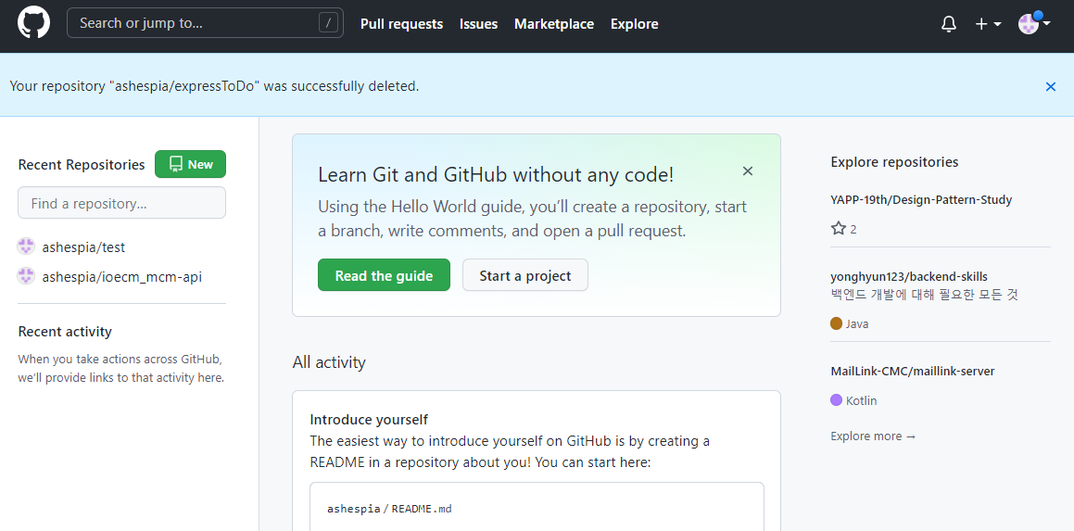
Task: Click the star icon with count 2
Action: [x=839, y=228]
